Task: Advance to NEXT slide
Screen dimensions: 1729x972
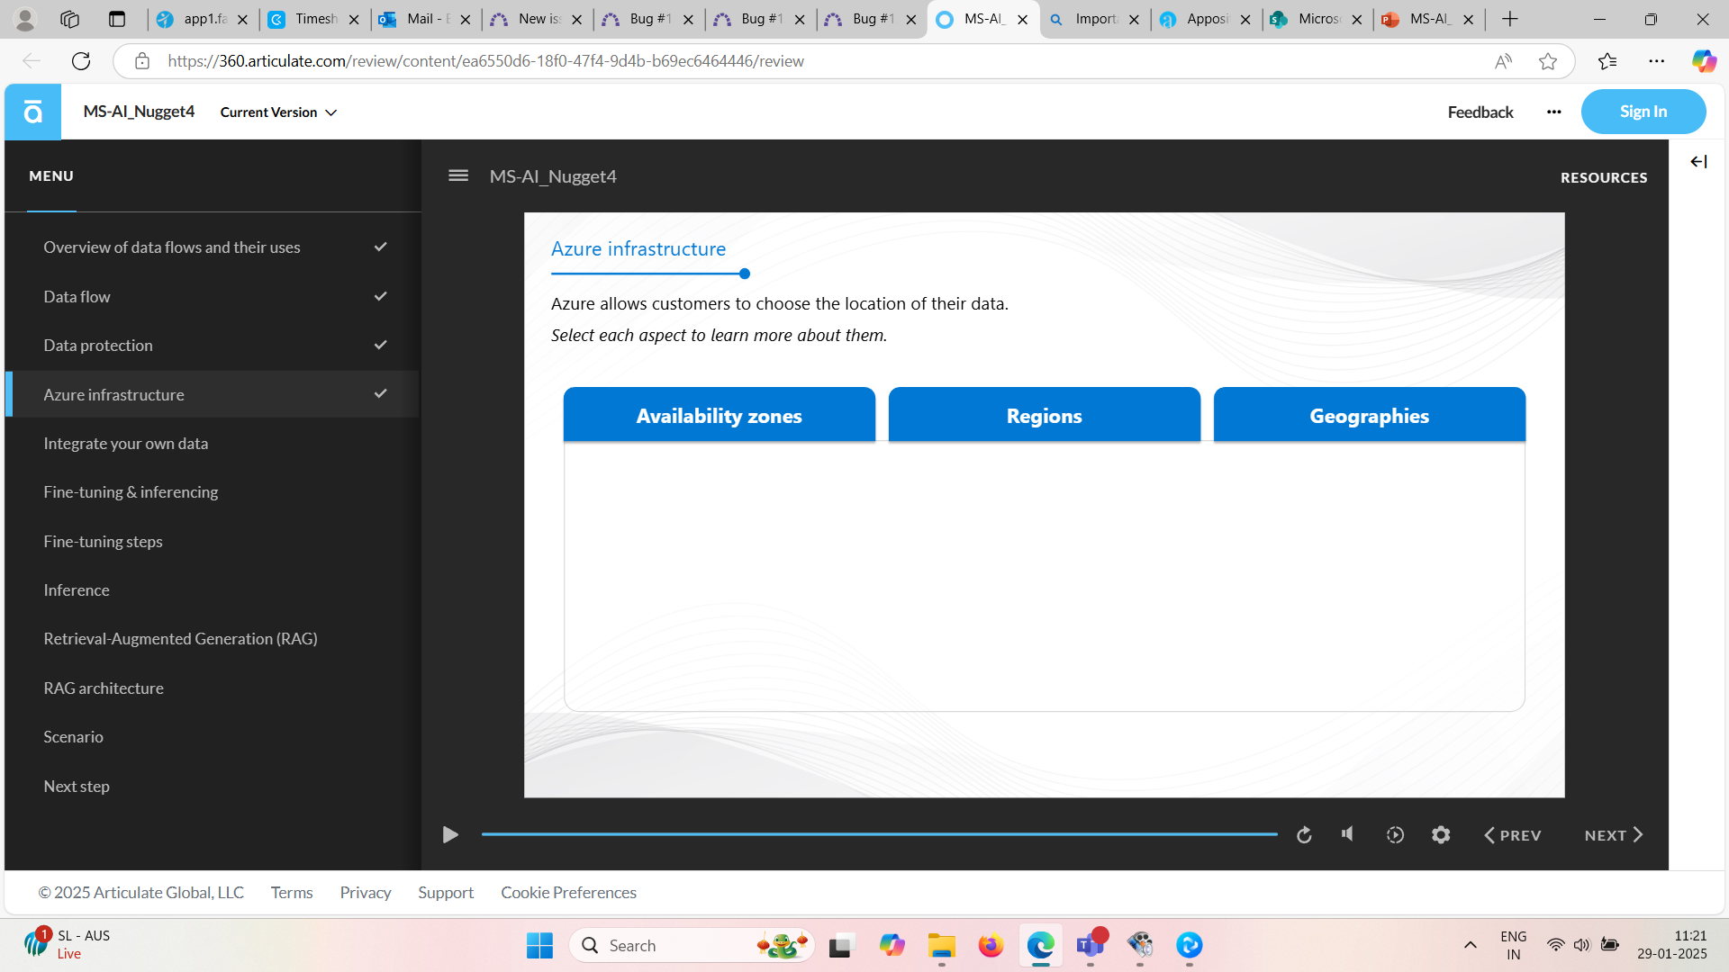Action: (x=1614, y=835)
